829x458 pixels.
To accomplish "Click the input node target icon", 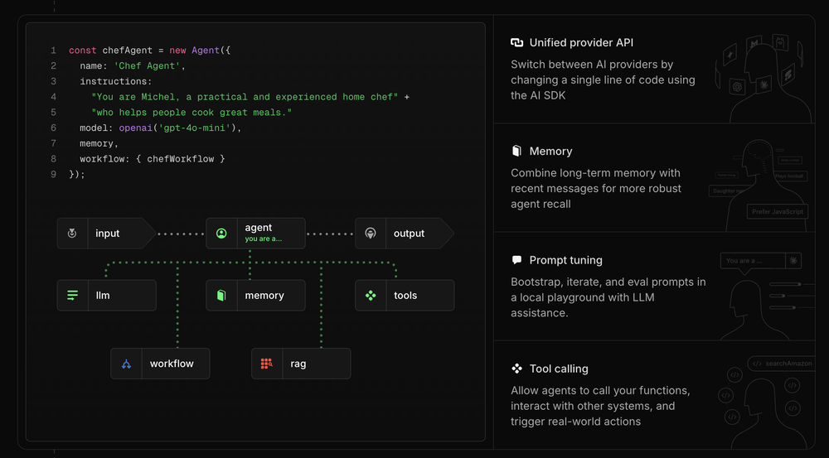I will coord(72,234).
